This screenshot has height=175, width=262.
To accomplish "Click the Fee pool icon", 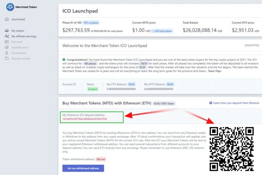I will (x=7, y=42).
